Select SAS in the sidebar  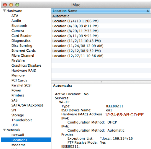[x=14, y=100]
